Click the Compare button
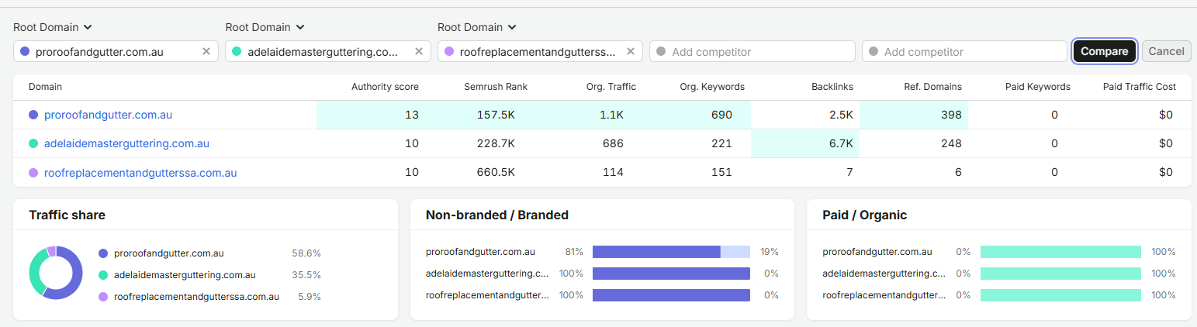The width and height of the screenshot is (1197, 327). pyautogui.click(x=1105, y=51)
